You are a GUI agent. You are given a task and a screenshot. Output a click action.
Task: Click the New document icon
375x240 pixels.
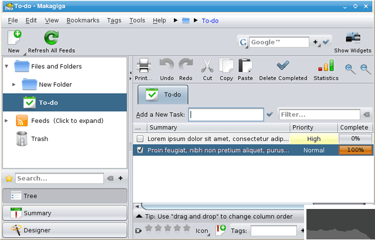(14, 37)
